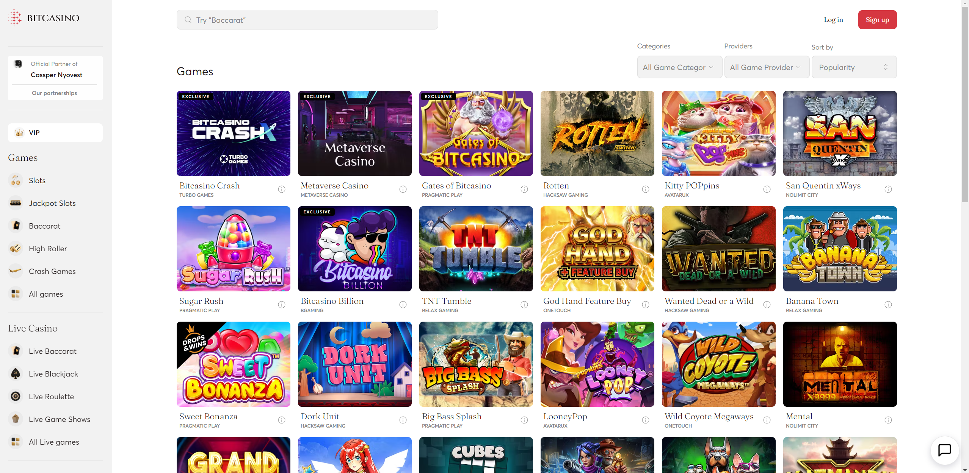Click the Live Baccarat icon
The image size is (969, 473).
tap(16, 351)
